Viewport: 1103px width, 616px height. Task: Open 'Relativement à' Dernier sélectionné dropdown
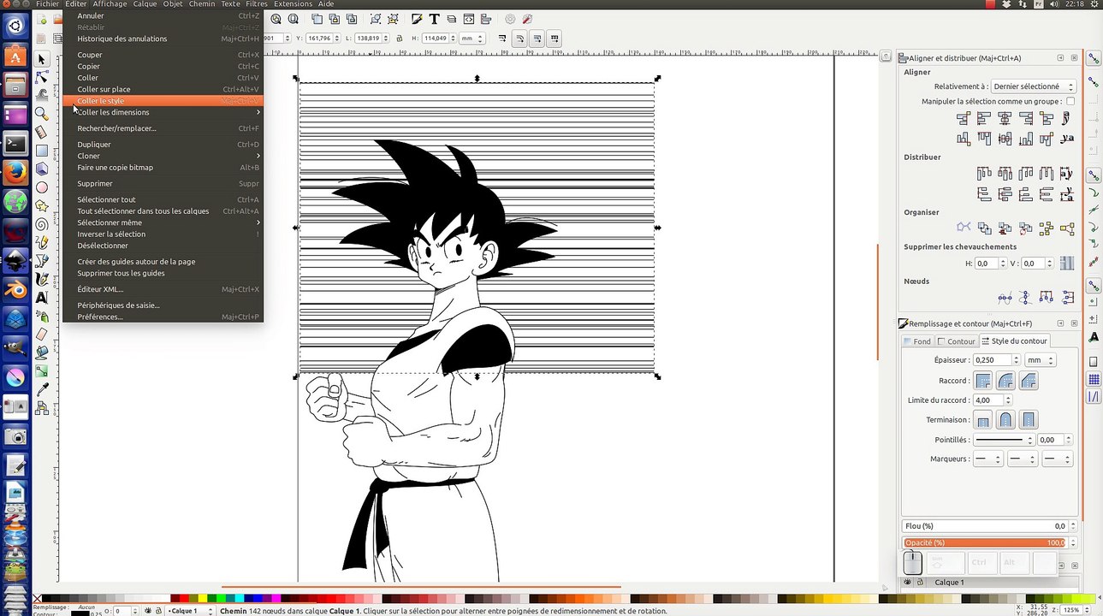1034,86
